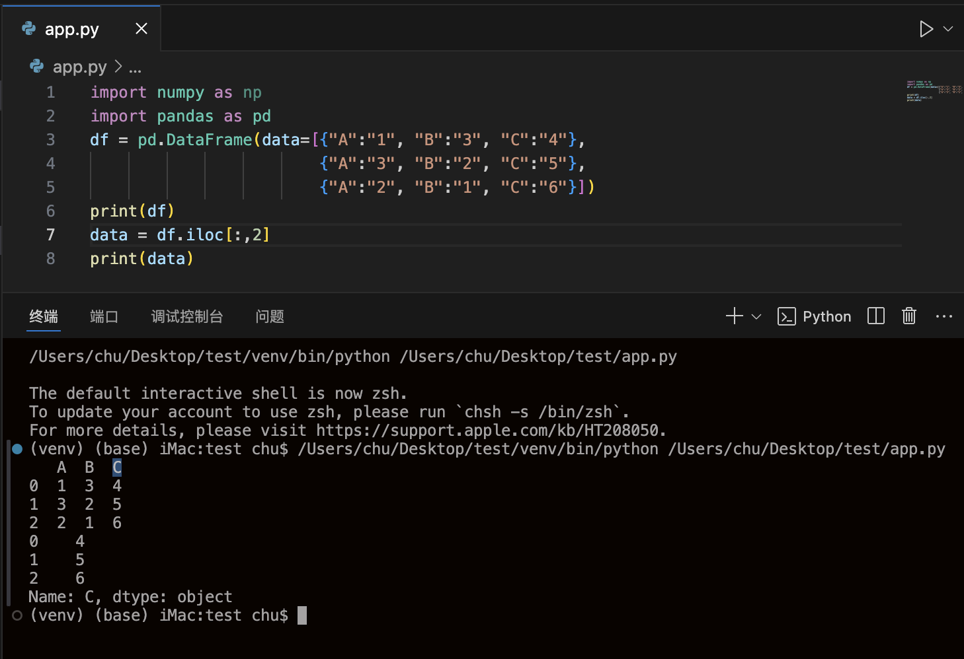Image resolution: width=964 pixels, height=659 pixels.
Task: Click the code minimap preview
Action: pyautogui.click(x=933, y=90)
